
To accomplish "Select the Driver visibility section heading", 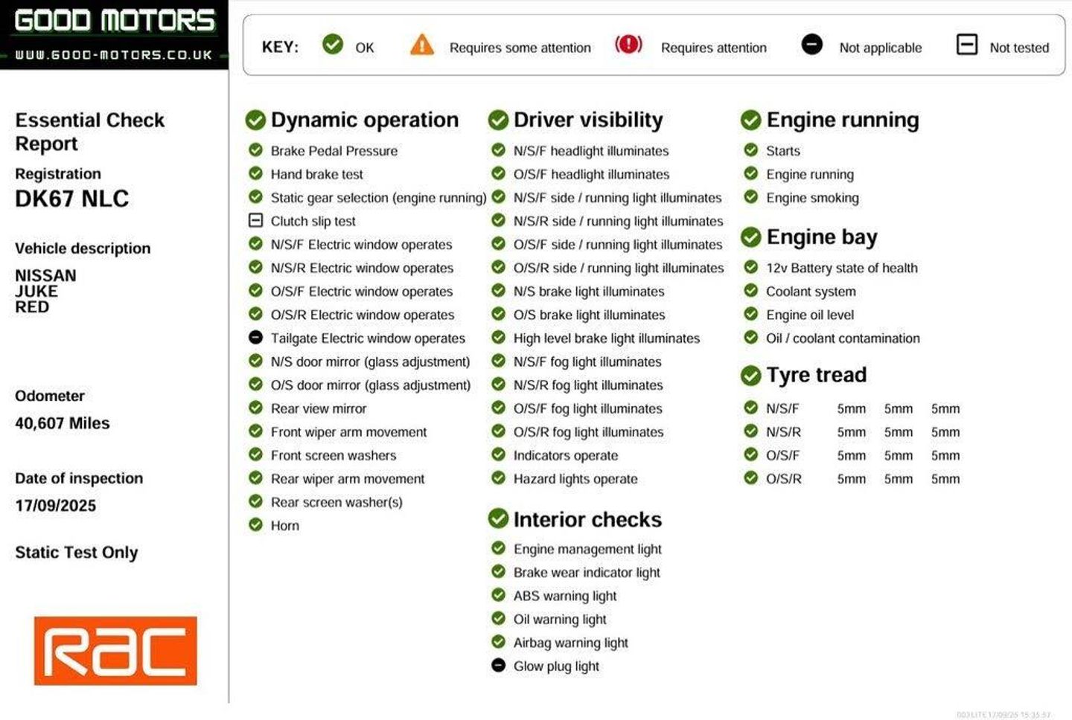I will coord(587,120).
